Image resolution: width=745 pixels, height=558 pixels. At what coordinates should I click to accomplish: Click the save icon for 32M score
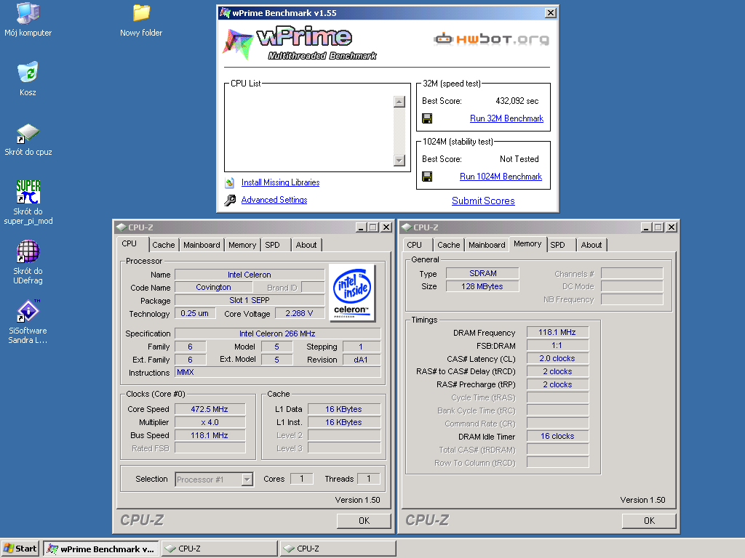[x=427, y=118]
